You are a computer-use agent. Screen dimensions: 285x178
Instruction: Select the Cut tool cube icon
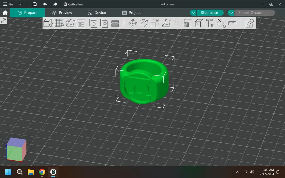coord(199,23)
